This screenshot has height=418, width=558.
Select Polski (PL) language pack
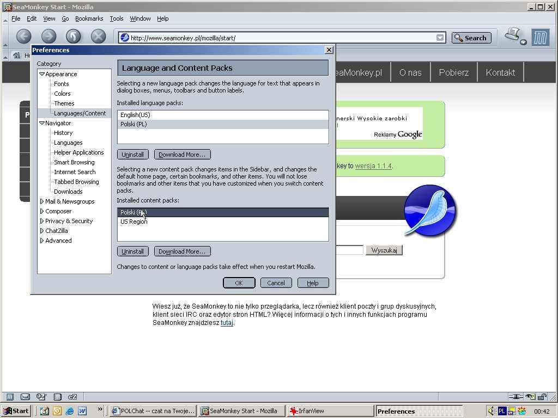point(223,124)
